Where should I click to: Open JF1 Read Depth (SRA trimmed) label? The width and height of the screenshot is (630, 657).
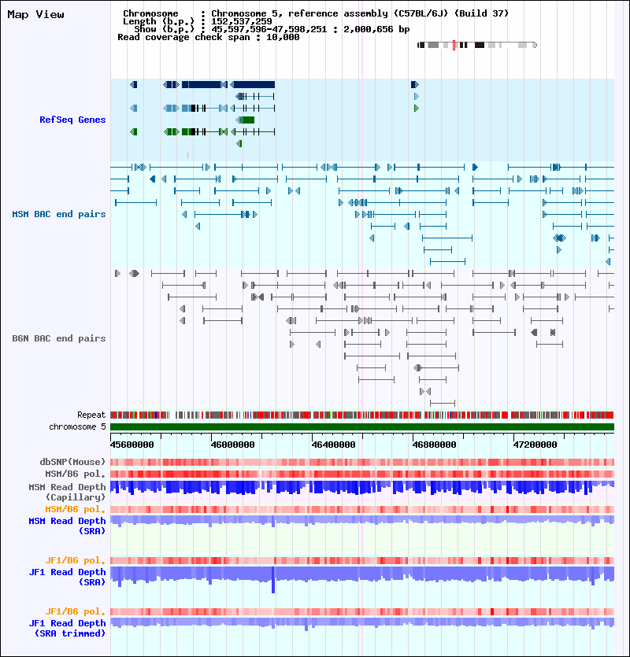(67, 628)
